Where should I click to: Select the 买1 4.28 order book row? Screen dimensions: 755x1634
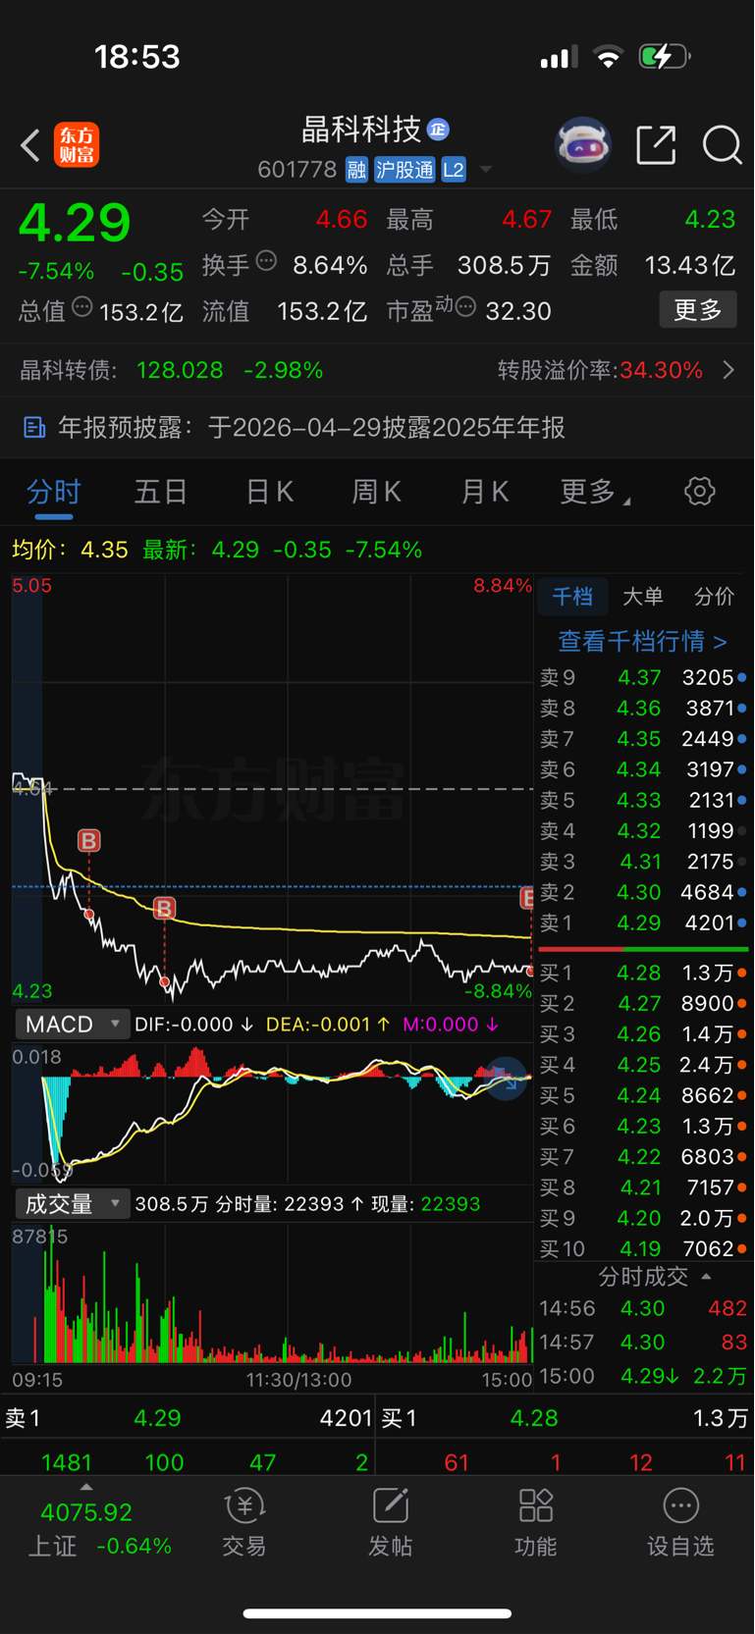tap(643, 974)
